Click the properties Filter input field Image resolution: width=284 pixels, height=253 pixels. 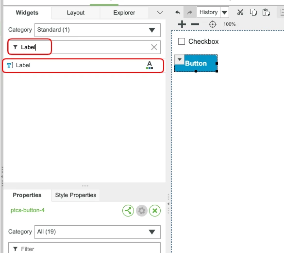click(84, 248)
